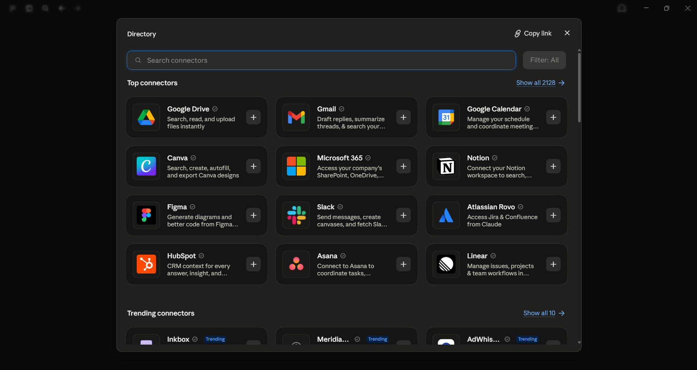697x370 pixels.
Task: Click the Slack connector name
Action: coord(326,207)
